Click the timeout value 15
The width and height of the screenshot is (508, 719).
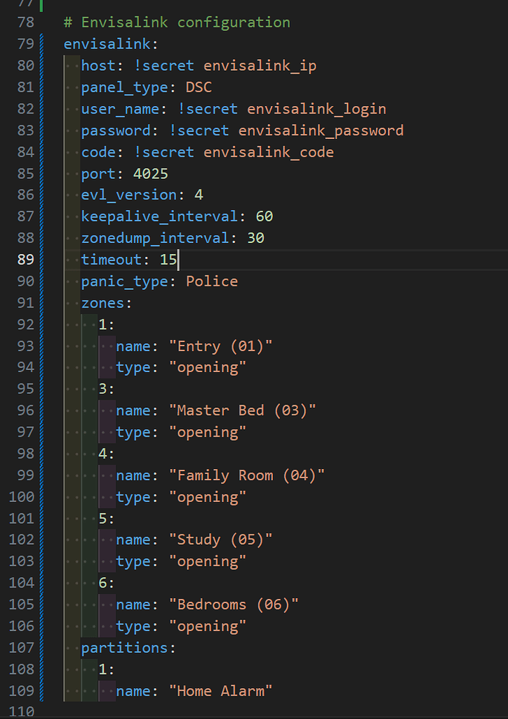(168, 260)
